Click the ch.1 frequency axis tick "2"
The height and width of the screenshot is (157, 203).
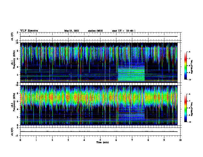tap(18, 75)
